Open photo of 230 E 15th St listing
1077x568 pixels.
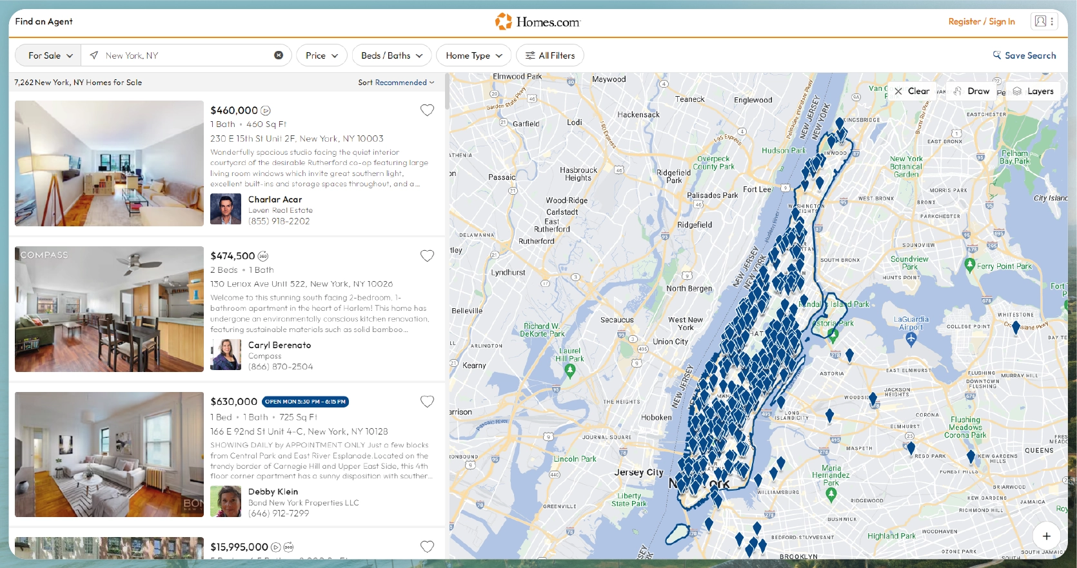click(109, 163)
